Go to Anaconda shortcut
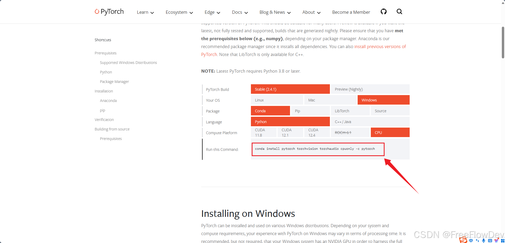This screenshot has width=505, height=243. pyautogui.click(x=108, y=101)
